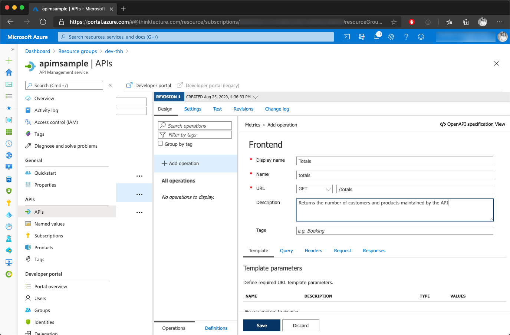Enable the Group by tag checkbox
The height and width of the screenshot is (335, 510).
click(160, 143)
